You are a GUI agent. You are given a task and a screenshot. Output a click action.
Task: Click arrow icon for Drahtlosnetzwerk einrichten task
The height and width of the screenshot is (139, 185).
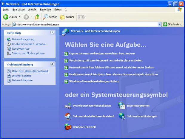[66, 75]
